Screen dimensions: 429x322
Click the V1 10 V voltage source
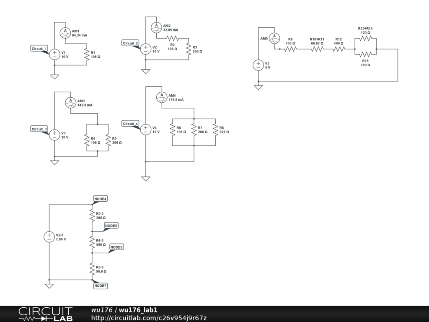(54, 54)
